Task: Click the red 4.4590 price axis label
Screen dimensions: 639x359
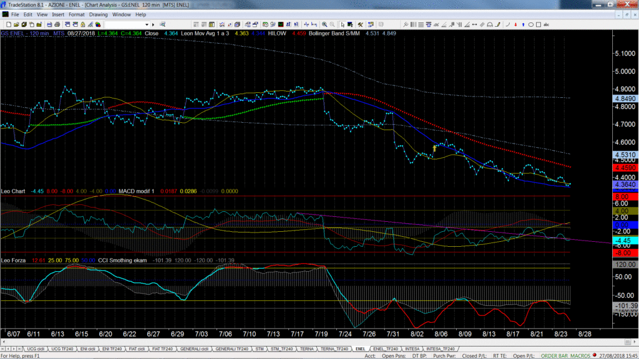Action: [x=625, y=168]
